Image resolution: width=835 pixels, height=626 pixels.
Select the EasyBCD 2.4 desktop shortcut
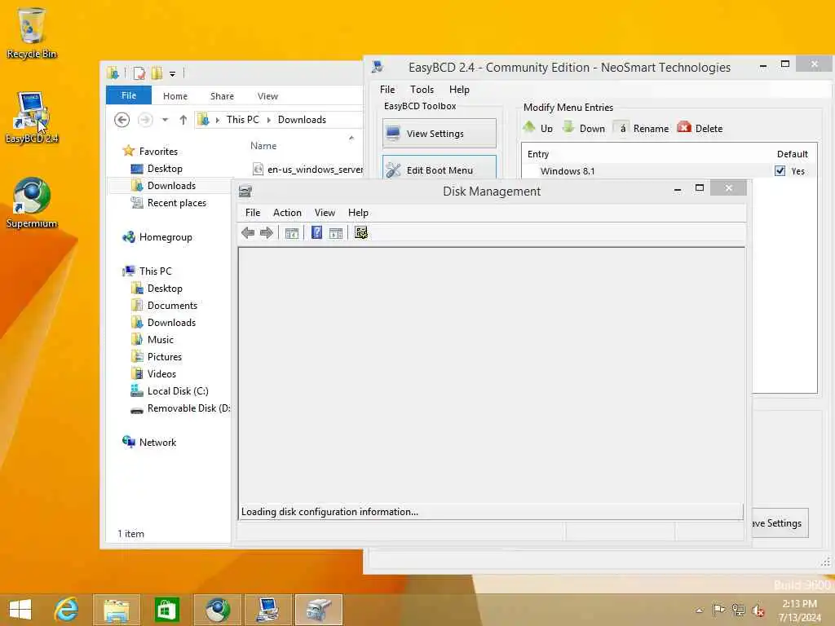coord(32,117)
